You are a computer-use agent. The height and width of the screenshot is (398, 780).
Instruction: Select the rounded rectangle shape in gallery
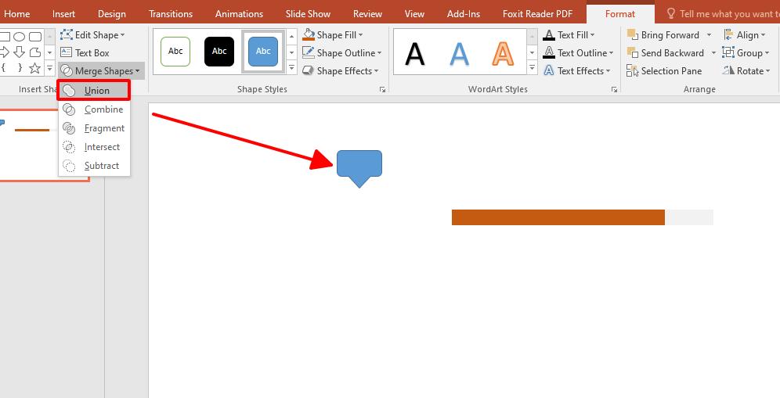click(x=35, y=37)
